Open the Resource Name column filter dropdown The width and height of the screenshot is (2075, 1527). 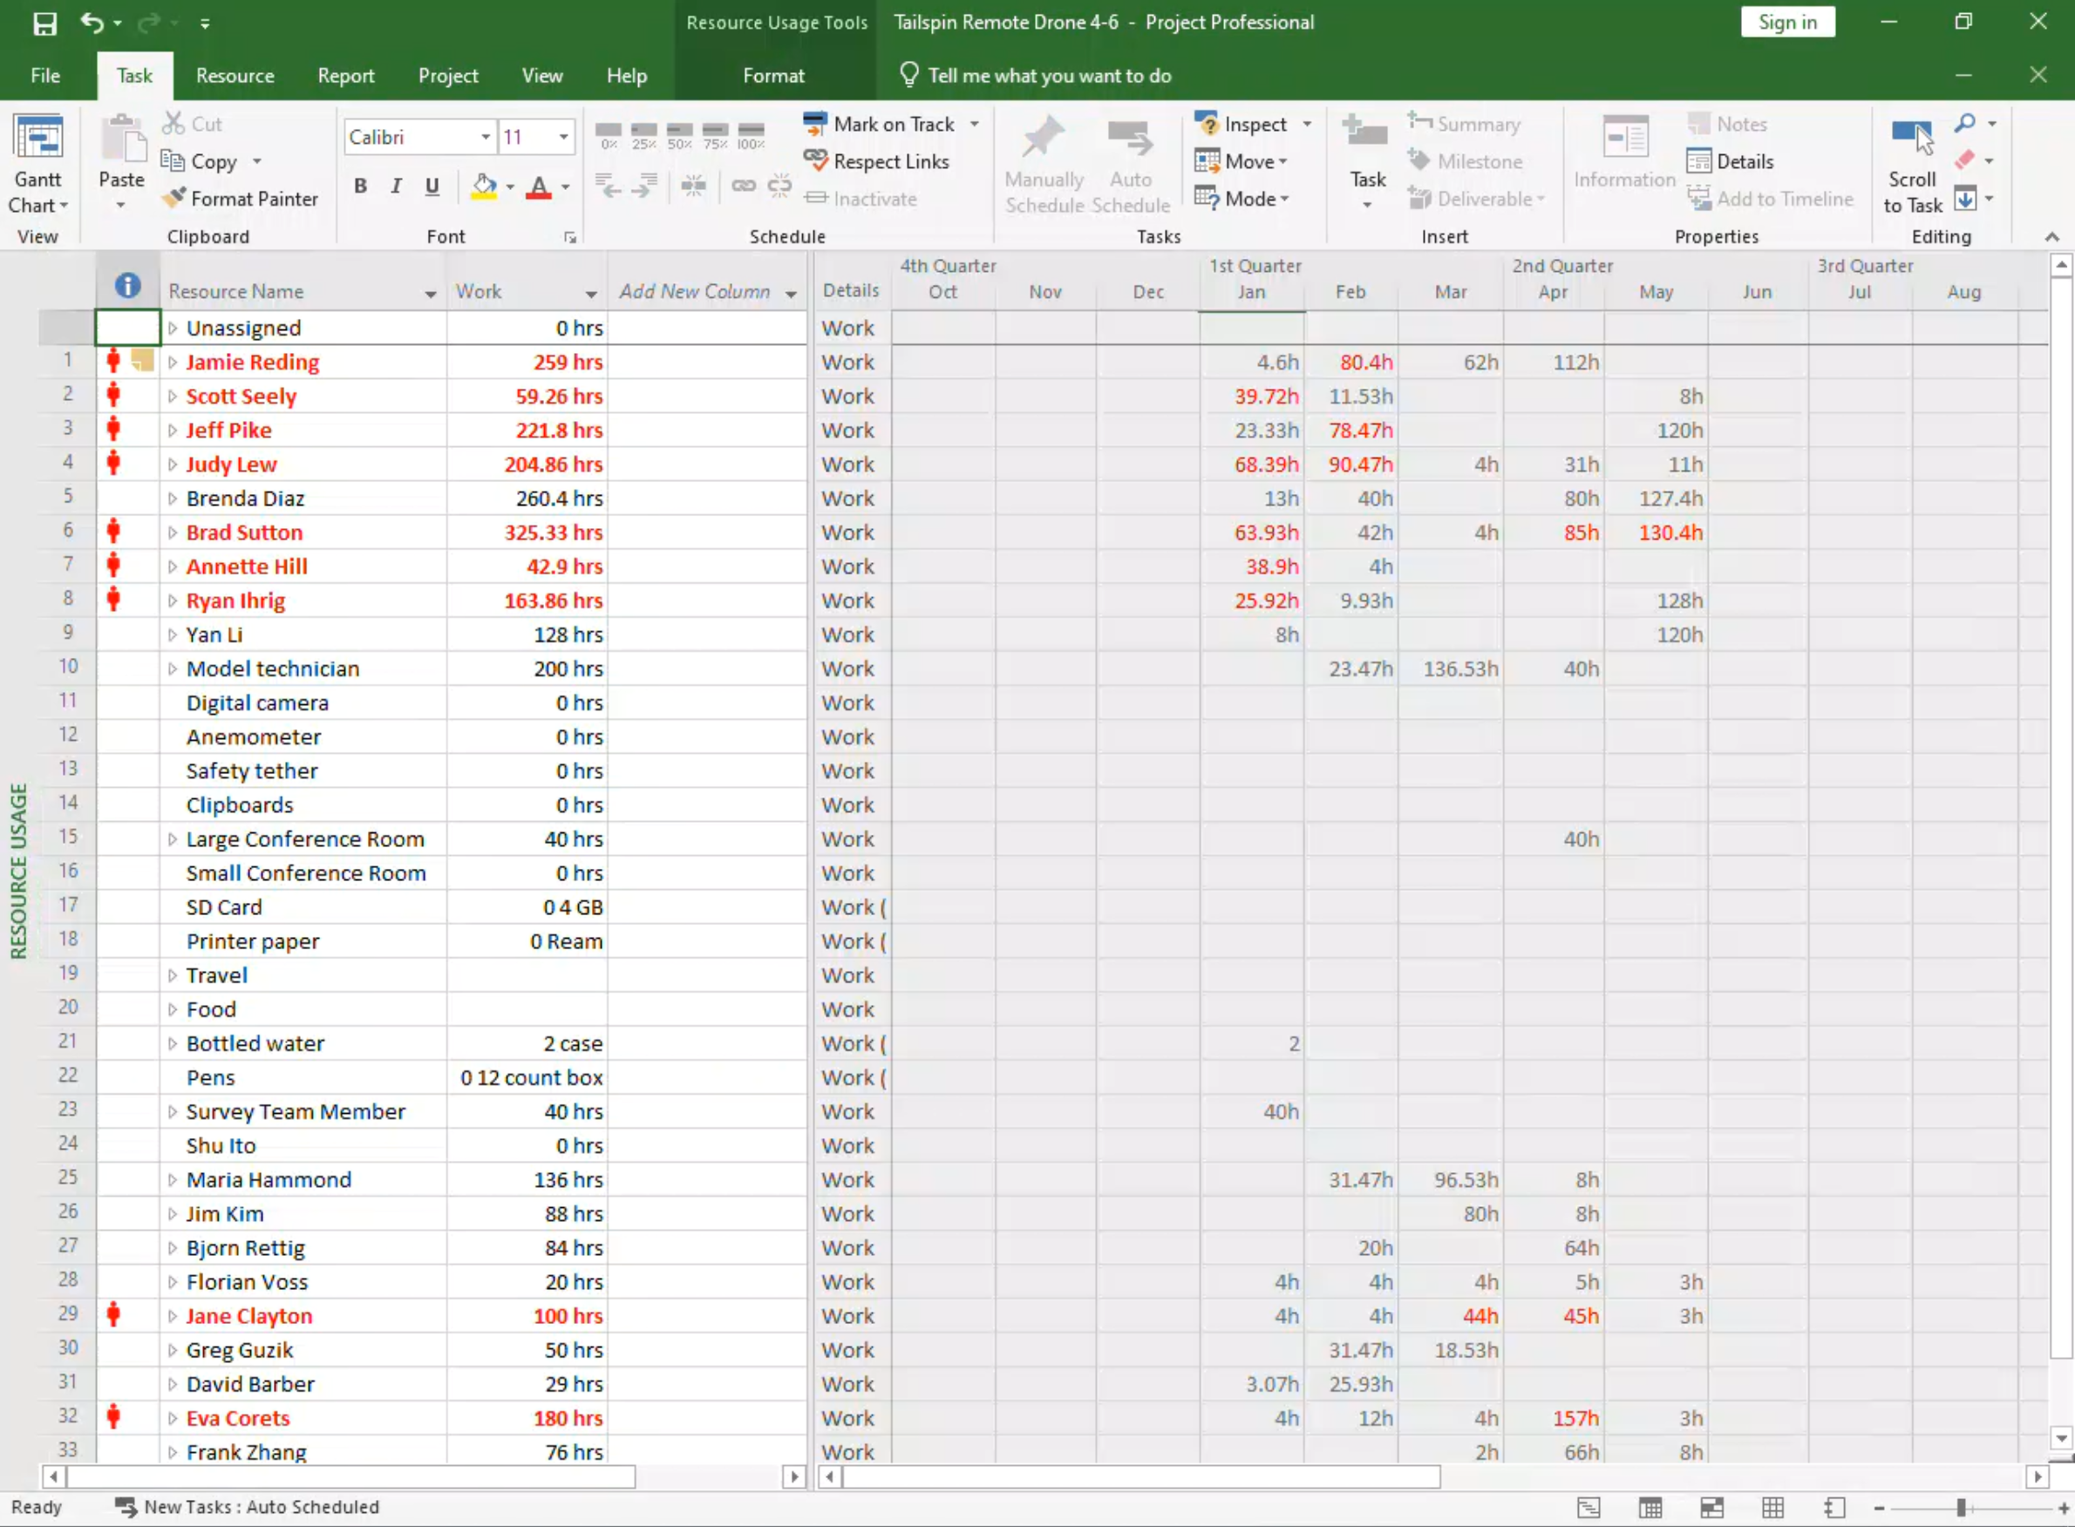(430, 293)
